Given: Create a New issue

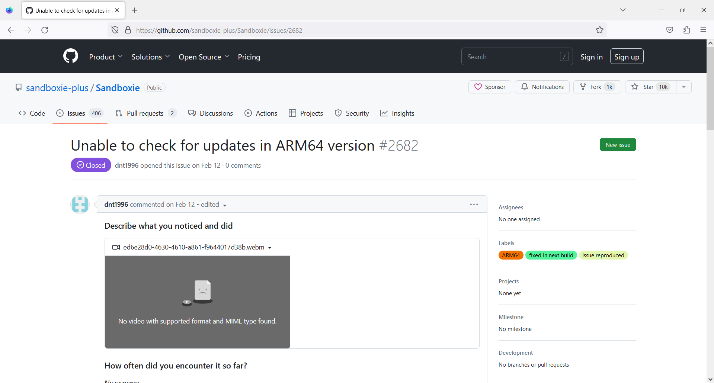Looking at the screenshot, I should click(618, 145).
